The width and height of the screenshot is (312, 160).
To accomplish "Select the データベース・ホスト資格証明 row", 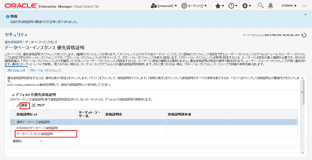I will [154, 134].
